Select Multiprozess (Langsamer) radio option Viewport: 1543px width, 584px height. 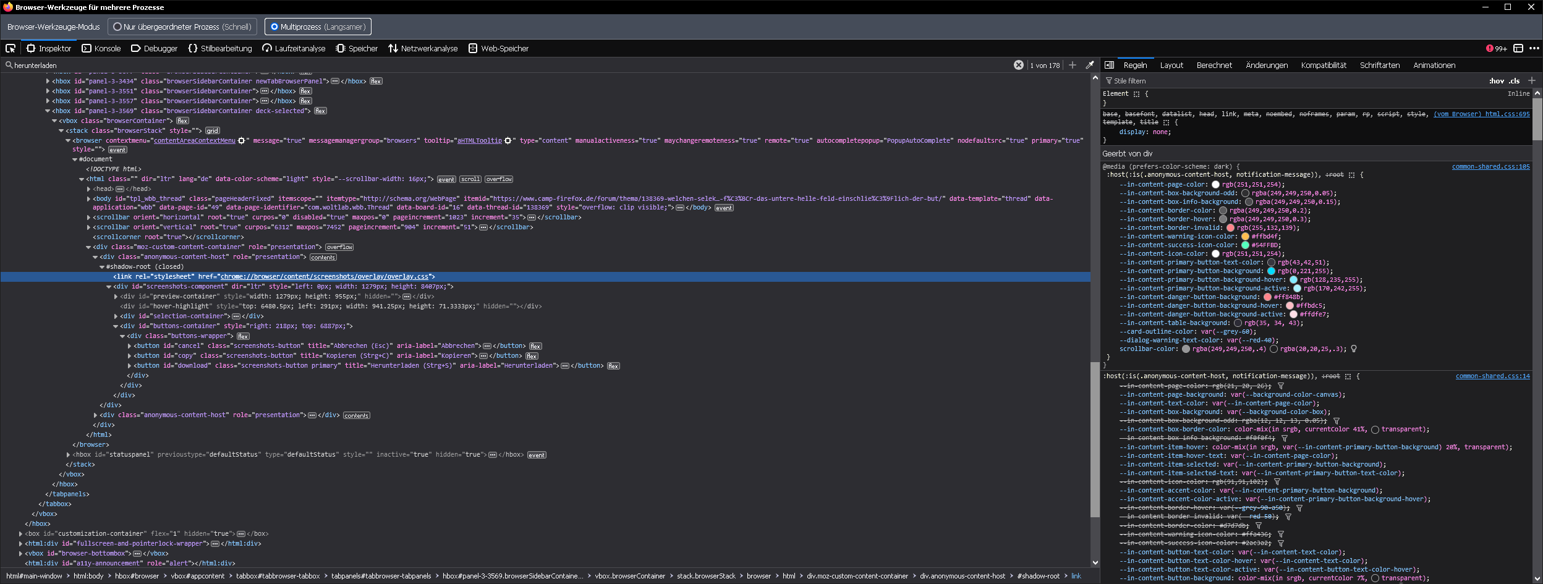(318, 27)
